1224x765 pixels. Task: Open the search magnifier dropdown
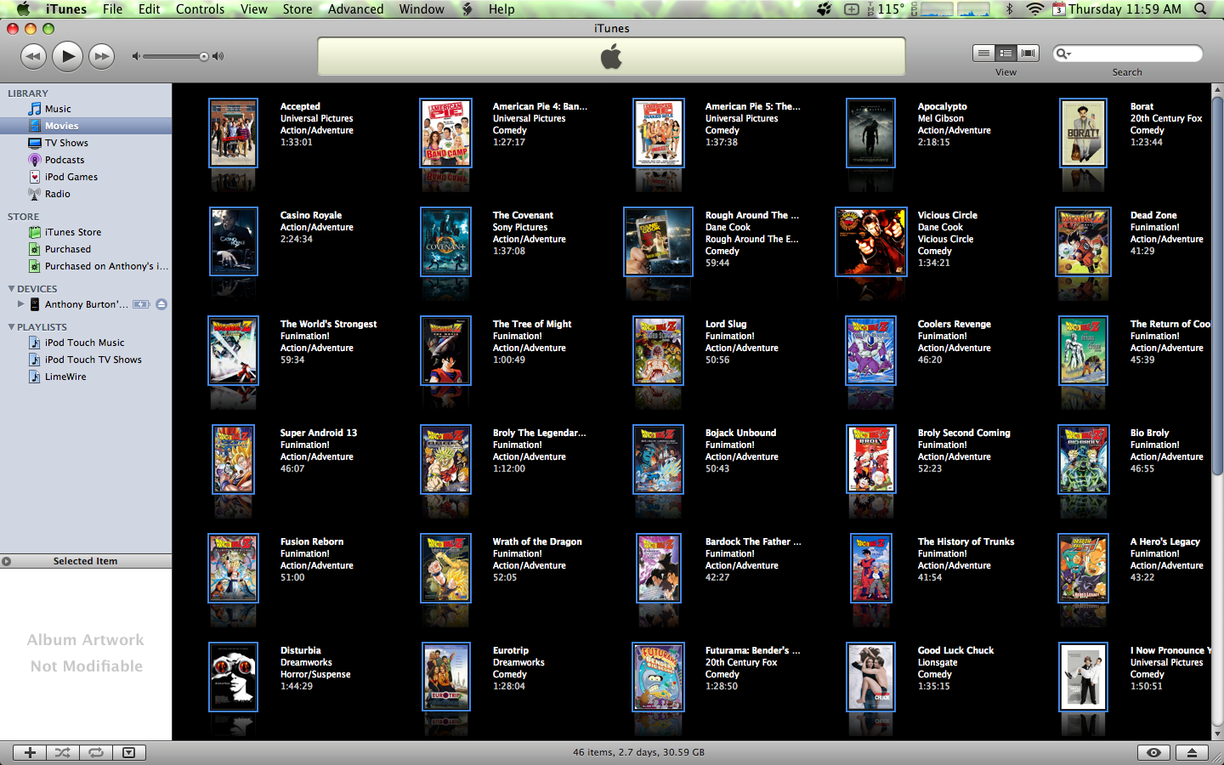1063,54
